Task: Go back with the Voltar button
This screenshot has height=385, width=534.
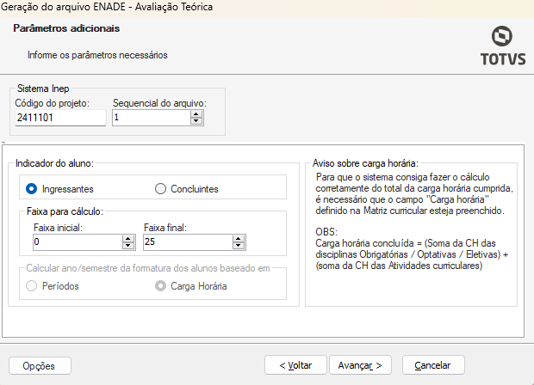Action: (x=295, y=365)
